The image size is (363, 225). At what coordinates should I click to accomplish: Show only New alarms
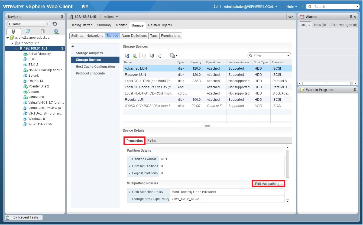[320, 25]
